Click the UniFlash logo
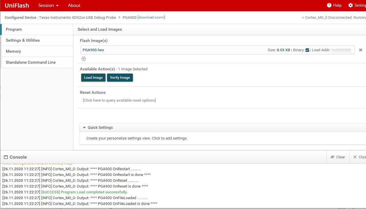The height and width of the screenshot is (209, 366). coord(17,5)
